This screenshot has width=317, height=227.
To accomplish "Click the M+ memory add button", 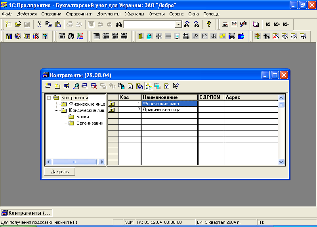I will pyautogui.click(x=277, y=25).
